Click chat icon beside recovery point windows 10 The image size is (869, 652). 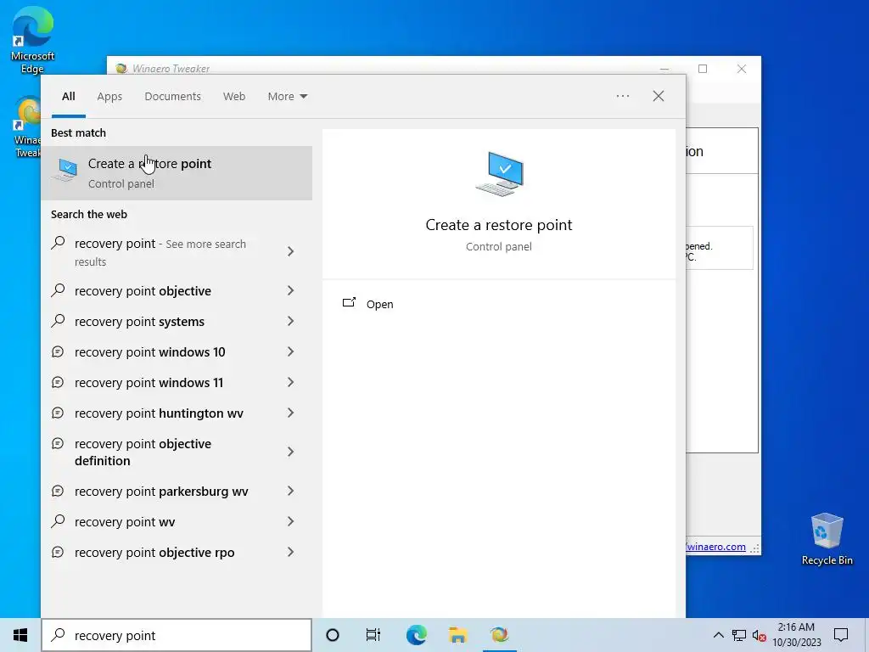pos(58,351)
